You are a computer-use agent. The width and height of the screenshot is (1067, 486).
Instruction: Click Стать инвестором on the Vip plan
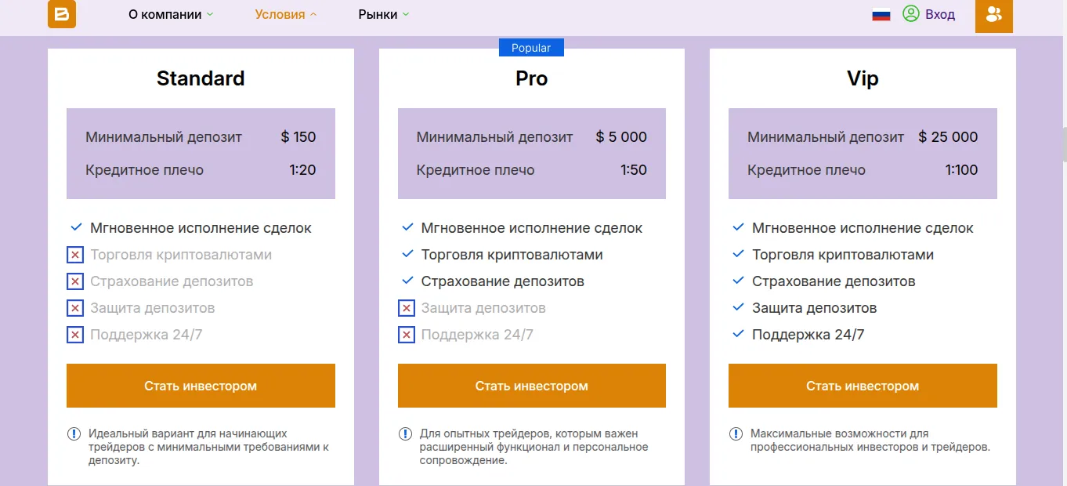[863, 386]
